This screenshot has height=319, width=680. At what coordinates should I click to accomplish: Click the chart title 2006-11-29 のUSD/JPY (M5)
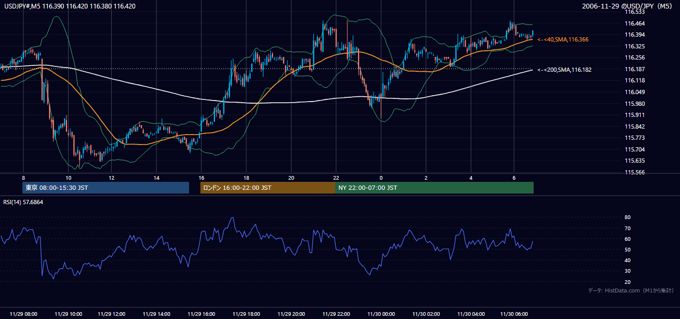coord(627,6)
